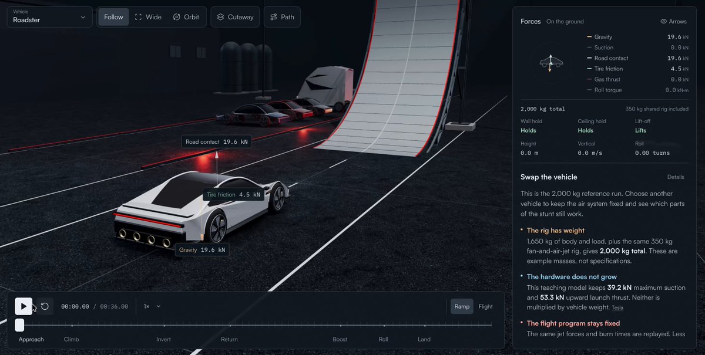Jump to the Invert timeline marker

tap(163, 339)
